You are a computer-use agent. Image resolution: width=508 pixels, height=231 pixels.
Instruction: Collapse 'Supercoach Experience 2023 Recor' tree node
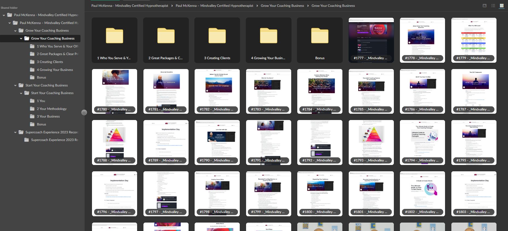coord(15,132)
